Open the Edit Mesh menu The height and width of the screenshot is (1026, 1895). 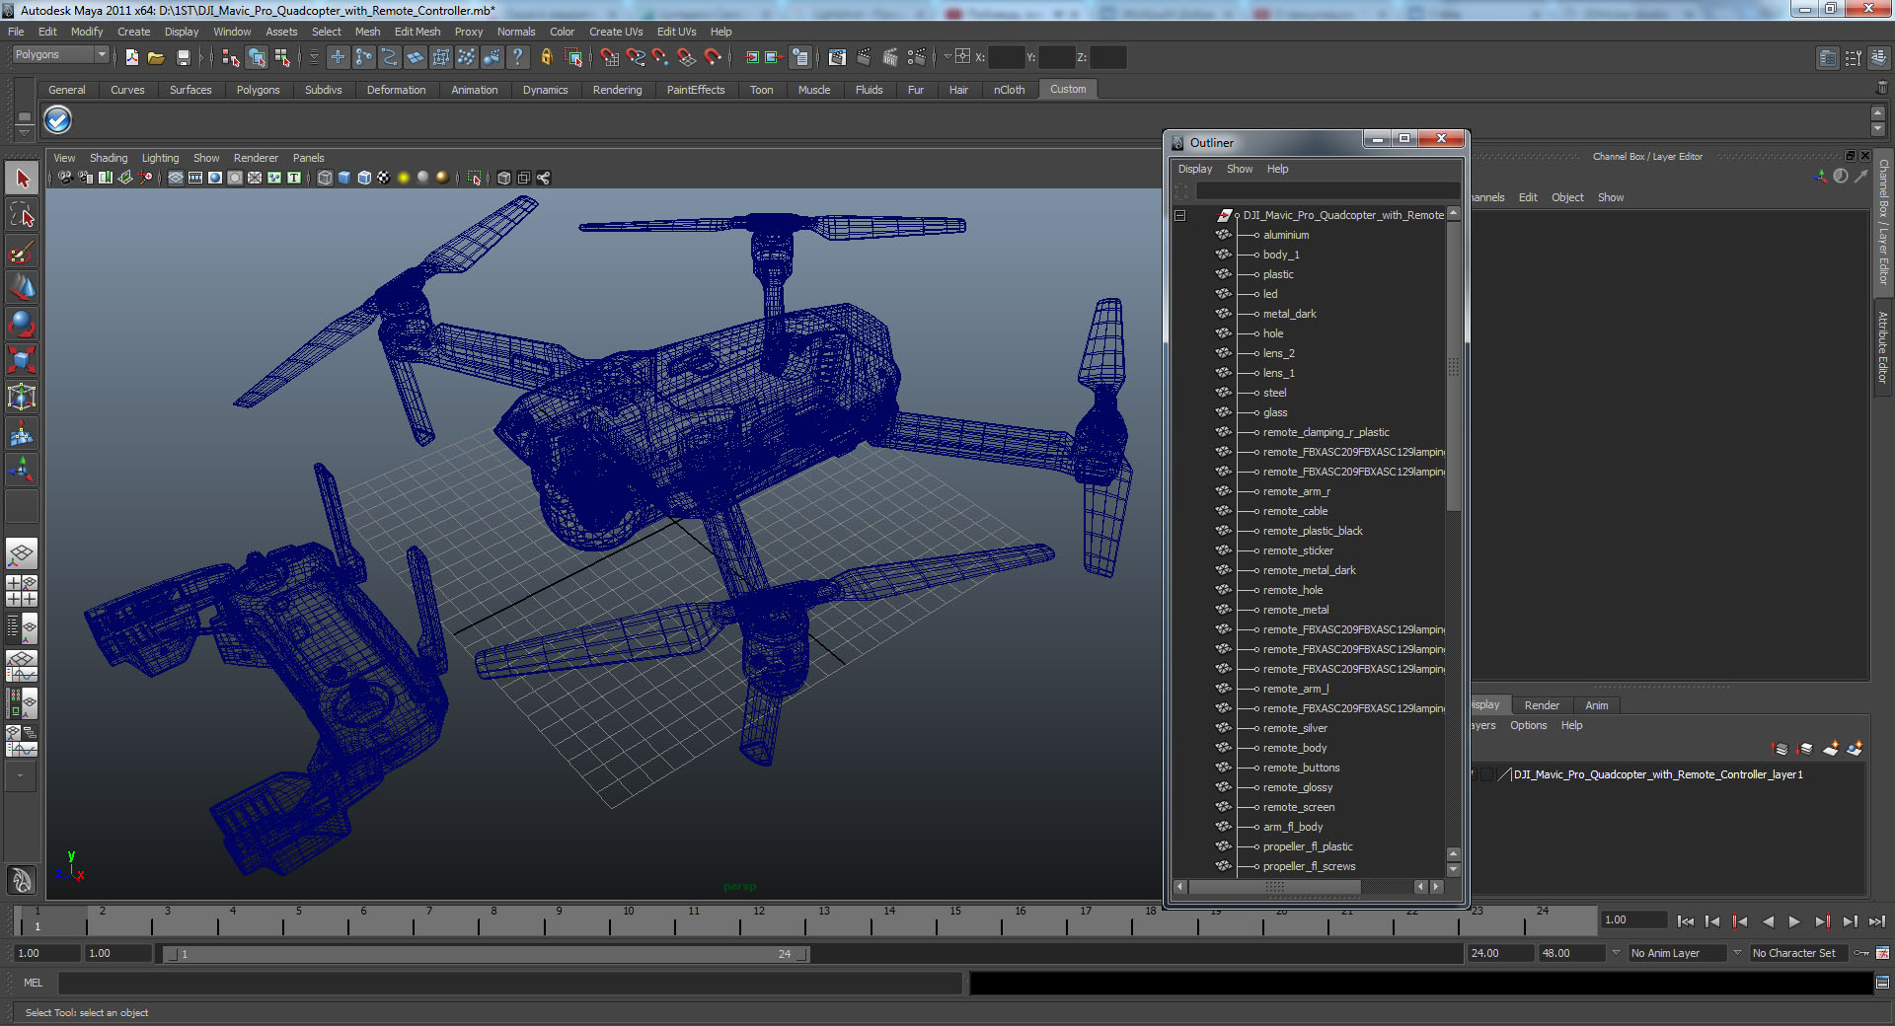point(417,32)
